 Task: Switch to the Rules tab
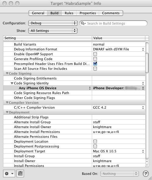point(69,13)
